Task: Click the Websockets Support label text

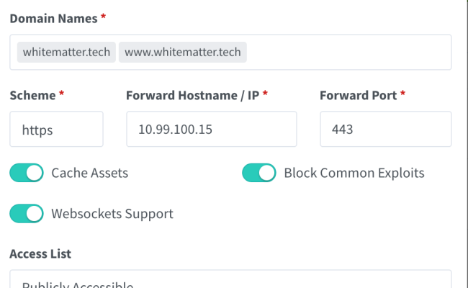Action: pos(112,214)
